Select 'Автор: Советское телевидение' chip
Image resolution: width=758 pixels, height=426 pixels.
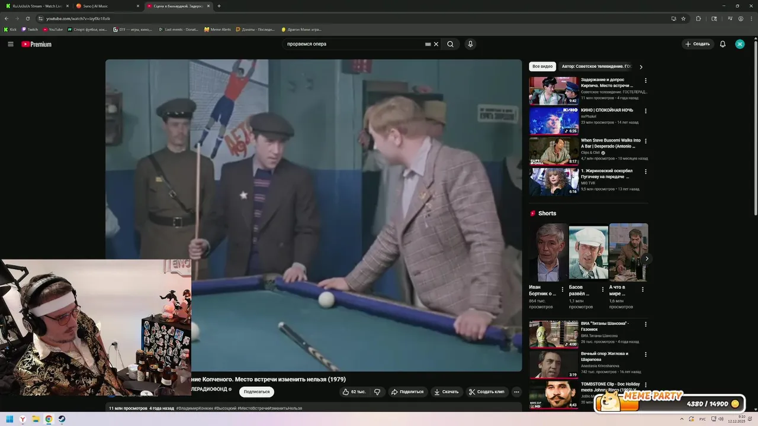pyautogui.click(x=596, y=67)
